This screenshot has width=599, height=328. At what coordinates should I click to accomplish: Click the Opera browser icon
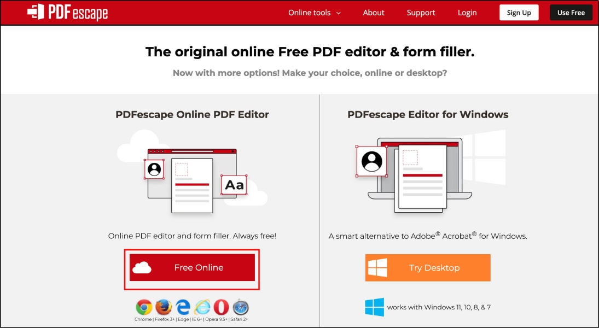pyautogui.click(x=221, y=307)
